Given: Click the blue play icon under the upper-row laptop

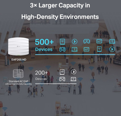Looking at the screenshot, I should [112, 49].
